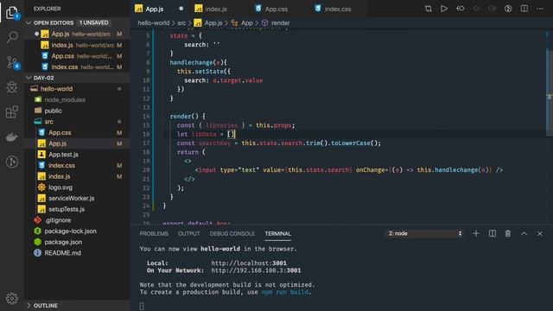
Task: Create a new terminal with plus icon
Action: tap(476, 233)
